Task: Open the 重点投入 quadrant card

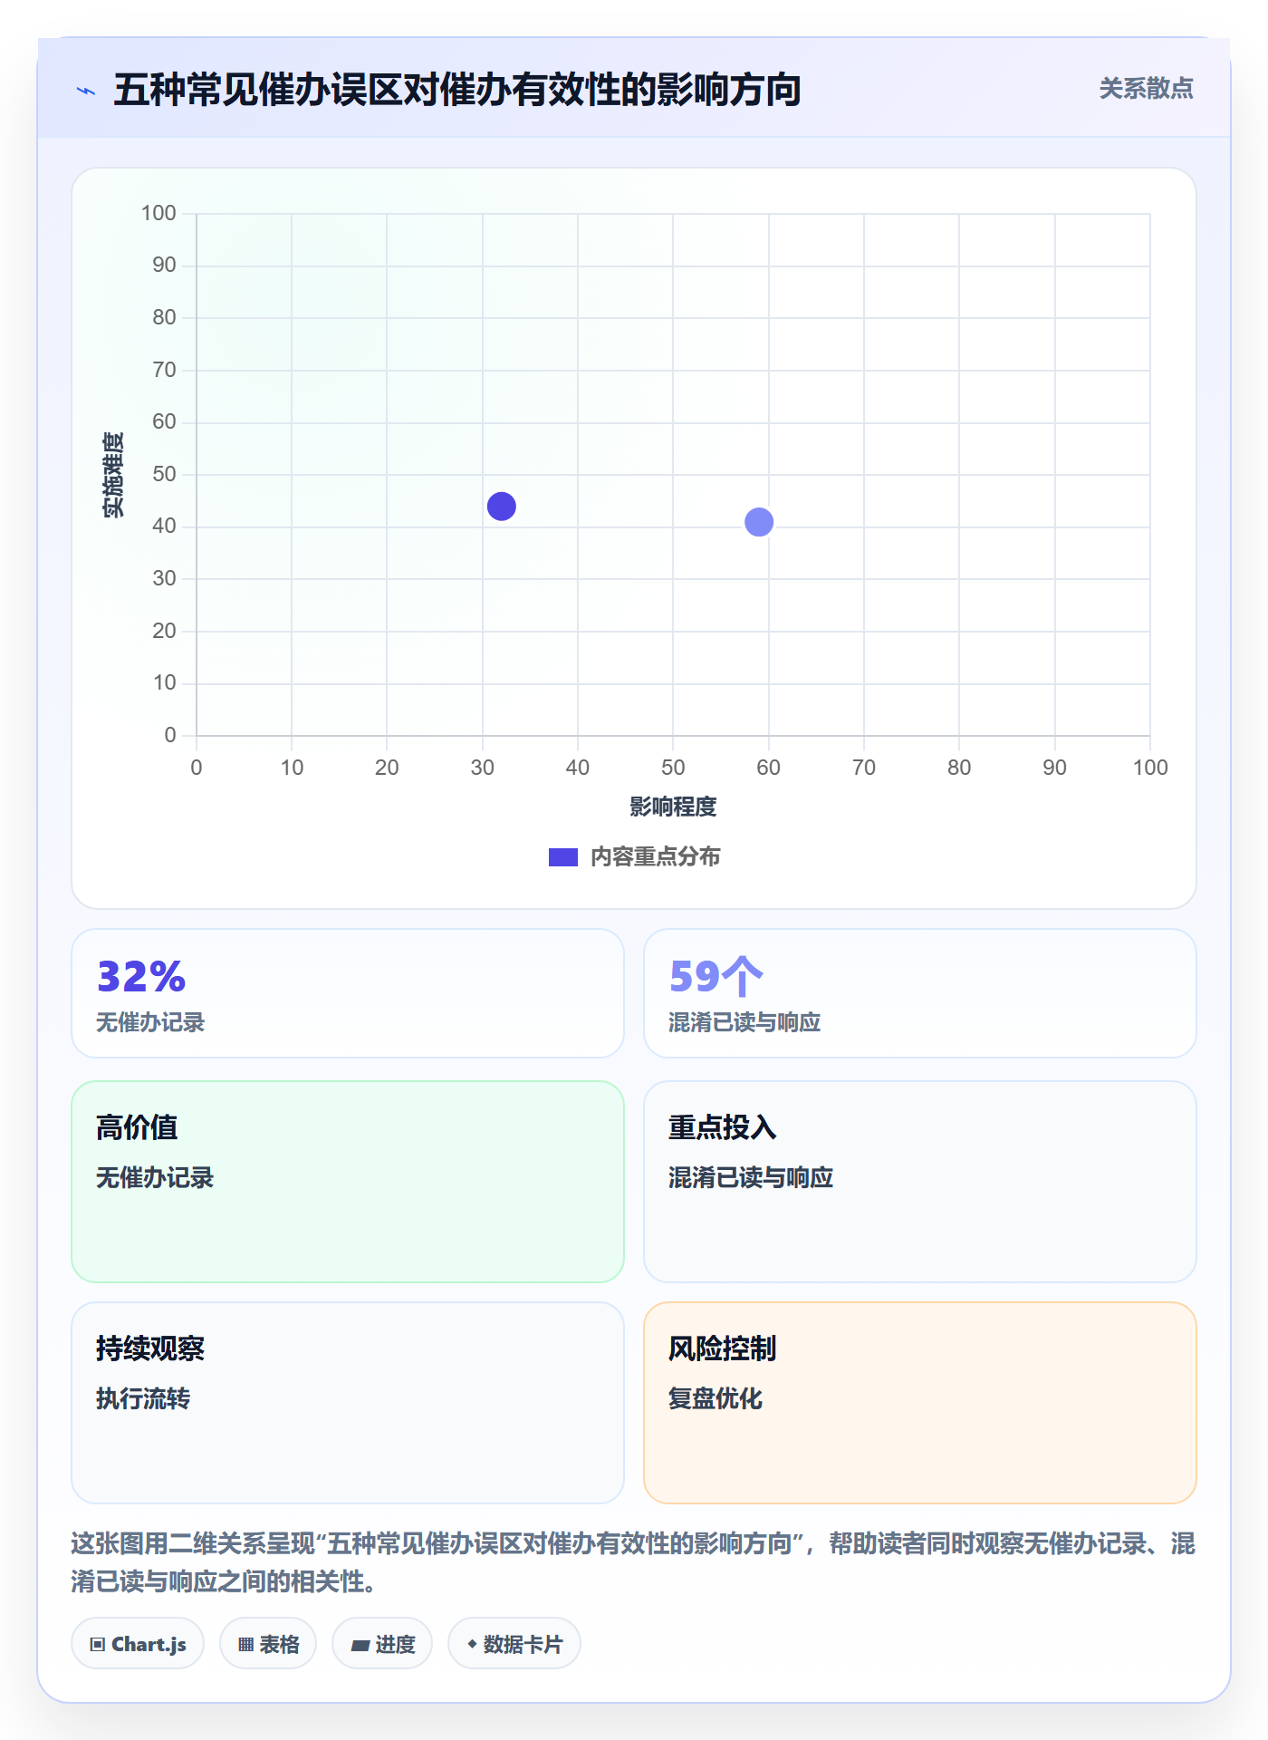Action: click(x=920, y=1182)
